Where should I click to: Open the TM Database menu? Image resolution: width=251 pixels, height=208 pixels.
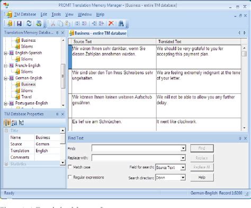tap(25, 14)
